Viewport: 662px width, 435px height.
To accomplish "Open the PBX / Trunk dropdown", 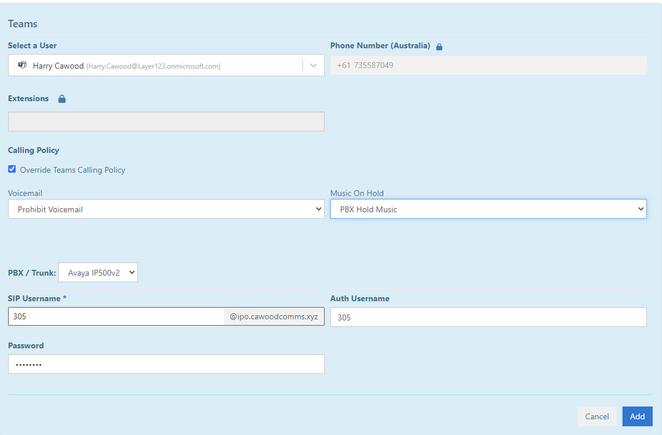I will point(98,273).
